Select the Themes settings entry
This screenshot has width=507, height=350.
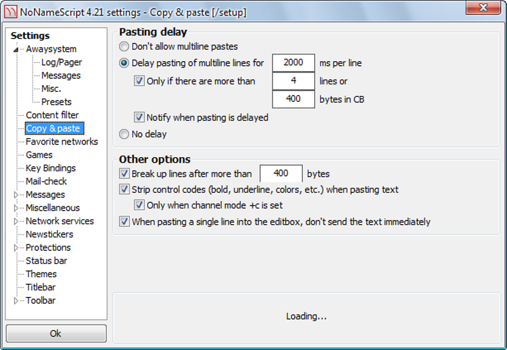point(41,274)
